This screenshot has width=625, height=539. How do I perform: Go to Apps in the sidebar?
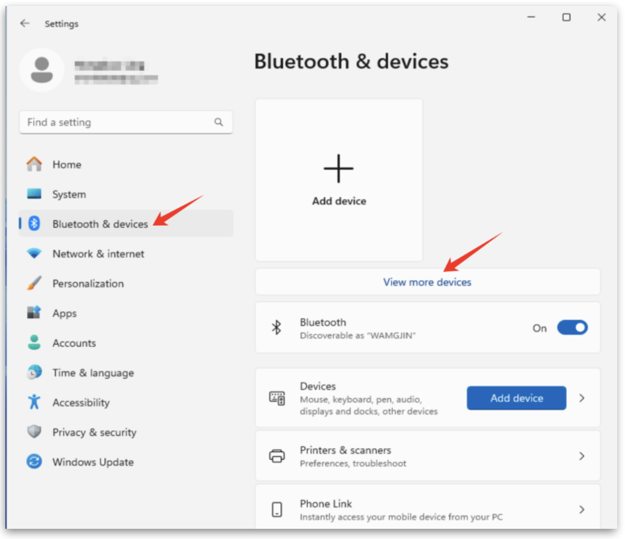pos(64,313)
